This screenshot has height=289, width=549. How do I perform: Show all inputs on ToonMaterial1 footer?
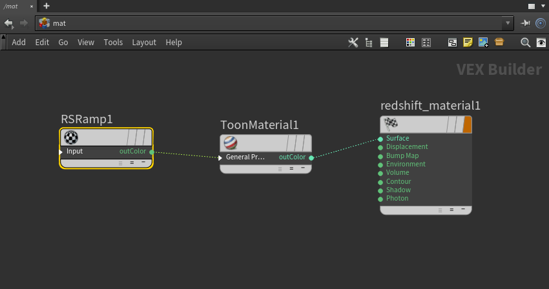pyautogui.click(x=280, y=169)
